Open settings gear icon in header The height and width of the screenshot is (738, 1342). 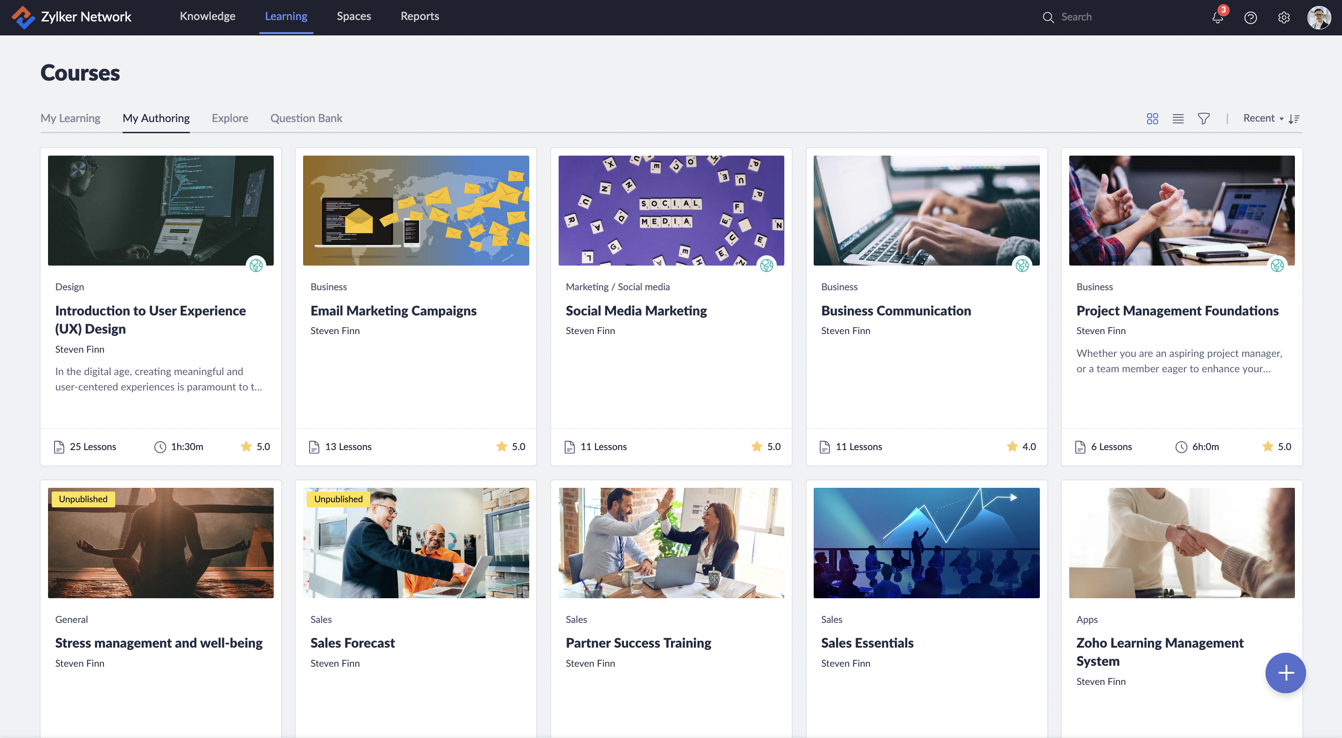click(1284, 18)
